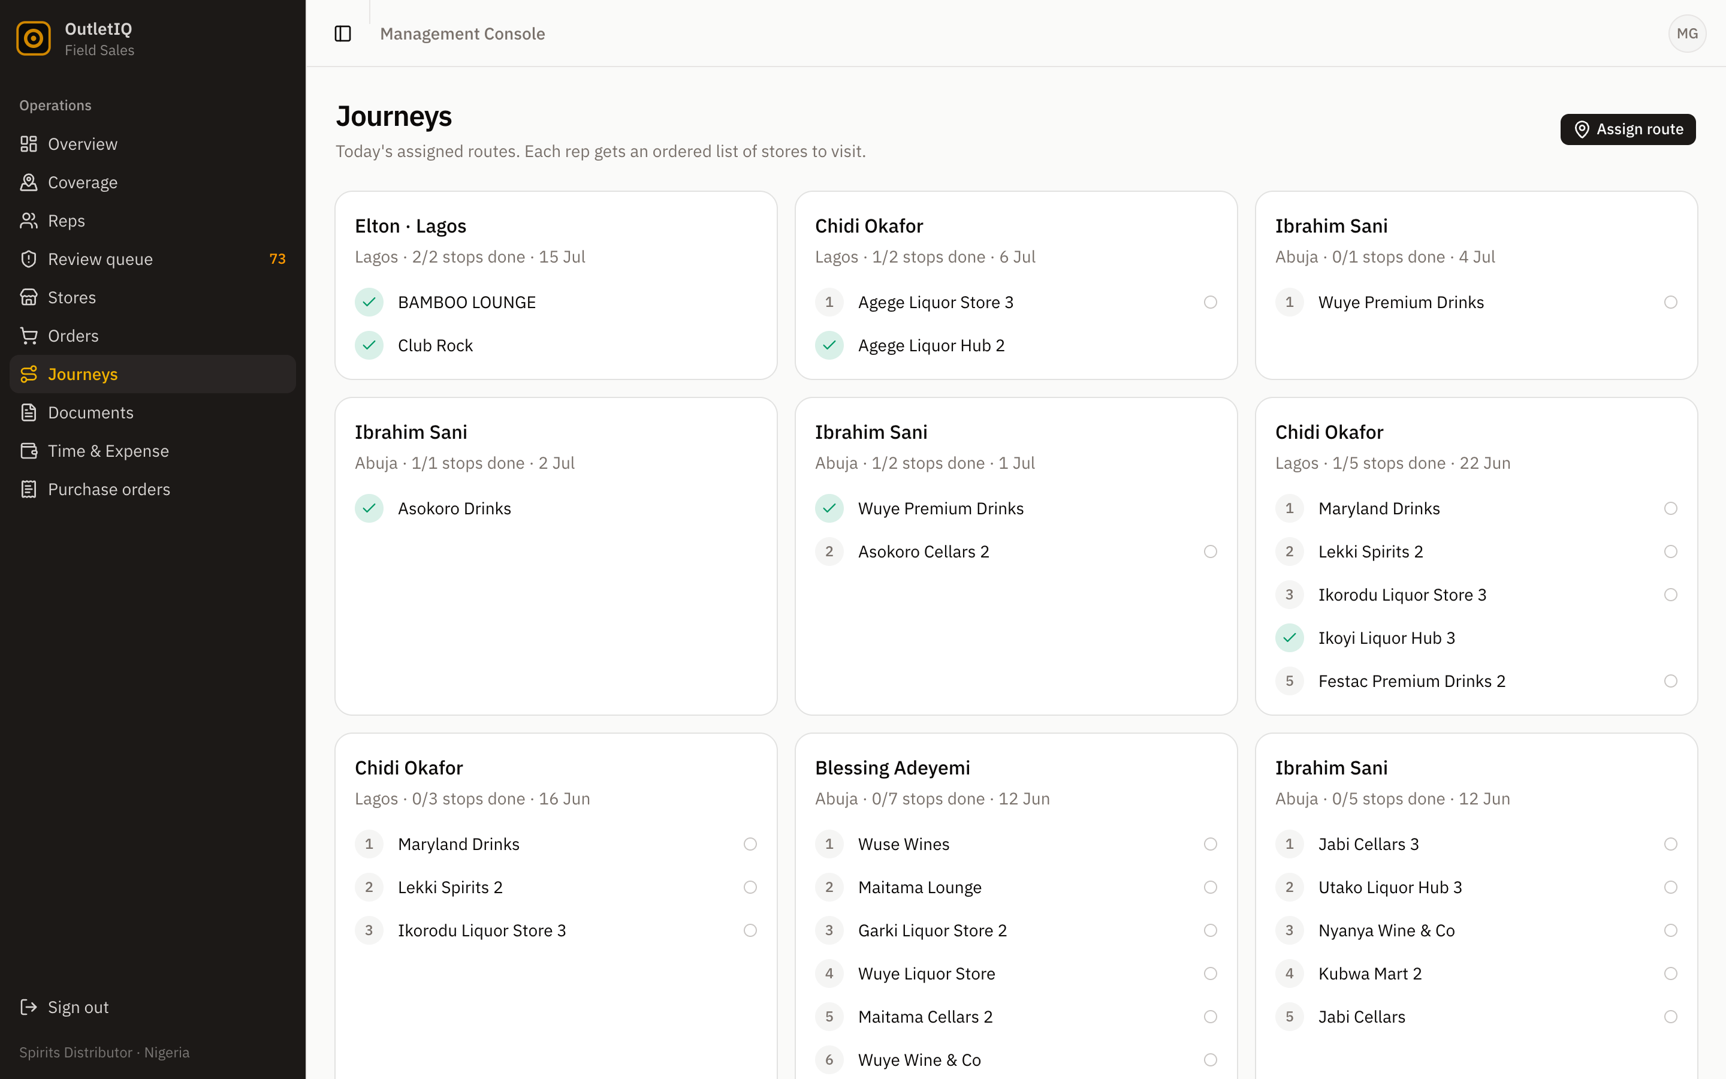Open the MG user avatar
1726x1079 pixels.
[1687, 34]
